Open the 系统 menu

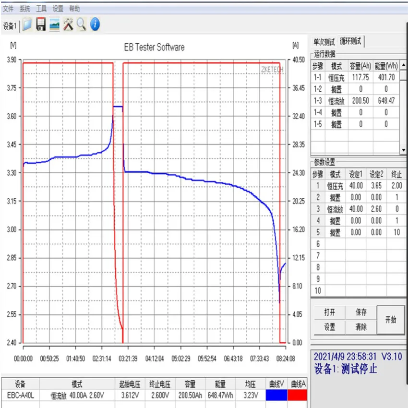pos(24,9)
